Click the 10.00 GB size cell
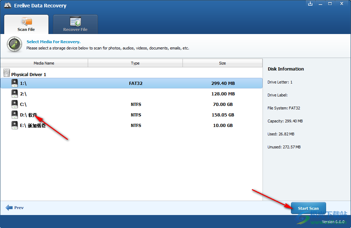The height and width of the screenshot is (228, 351). pyautogui.click(x=223, y=125)
